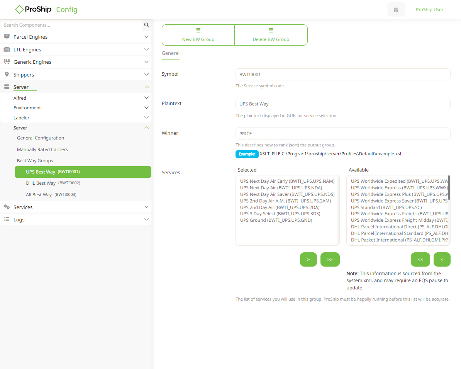
Task: Expand the Services sidebar chevron
Action: tap(146, 207)
